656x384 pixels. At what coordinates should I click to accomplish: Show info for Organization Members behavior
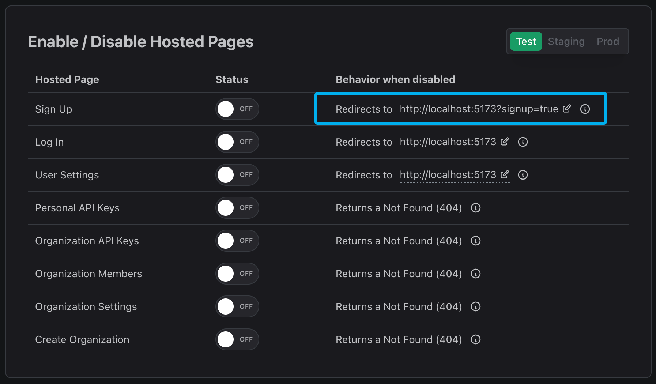click(476, 274)
